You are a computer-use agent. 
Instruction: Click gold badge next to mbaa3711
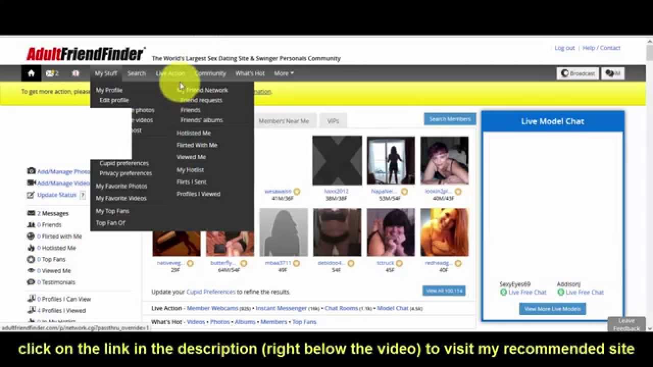pyautogui.click(x=297, y=264)
